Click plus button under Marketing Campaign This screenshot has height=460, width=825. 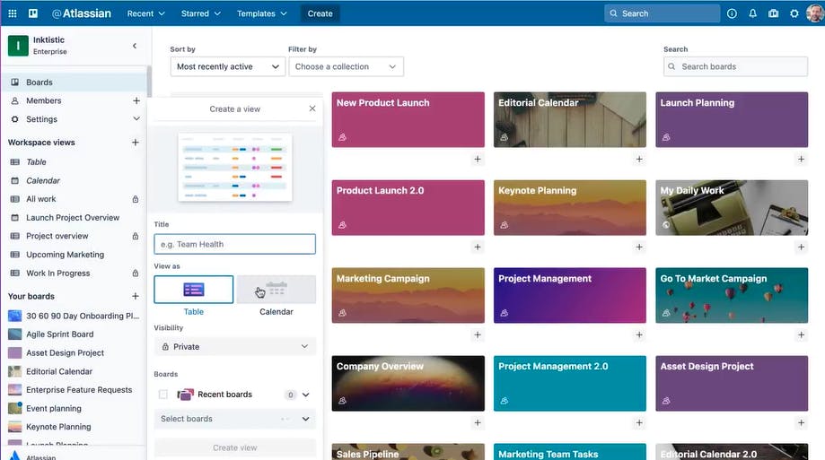[x=478, y=334]
